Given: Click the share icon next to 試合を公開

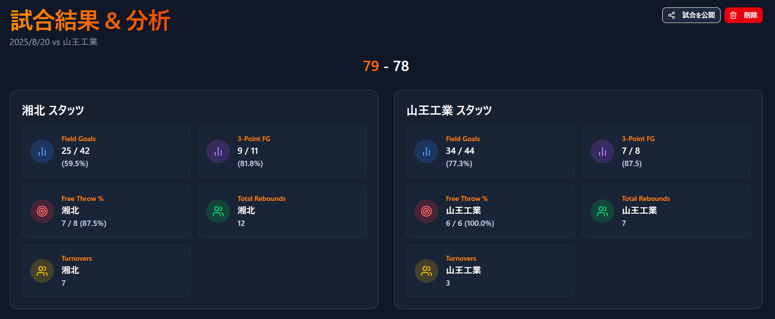Looking at the screenshot, I should point(672,15).
